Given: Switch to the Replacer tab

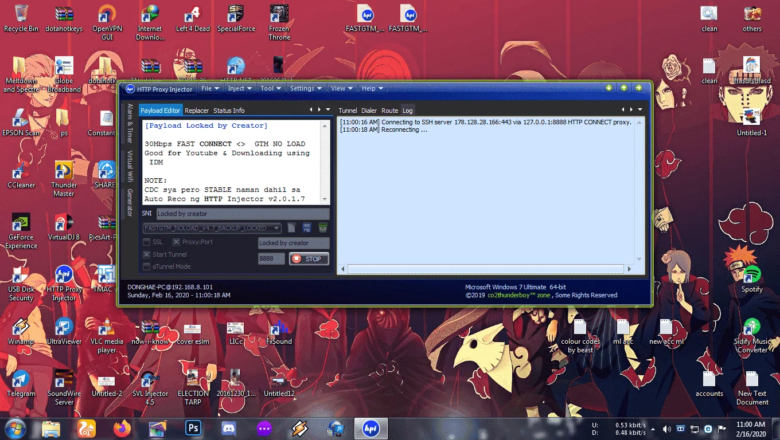Looking at the screenshot, I should (197, 111).
